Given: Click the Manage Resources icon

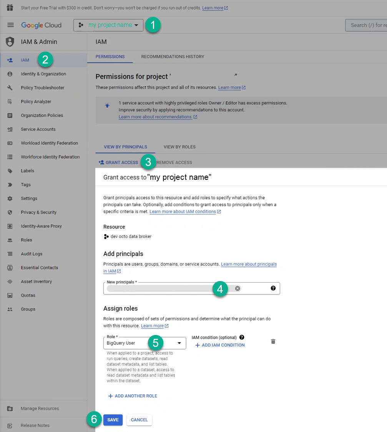Looking at the screenshot, I should (10, 409).
